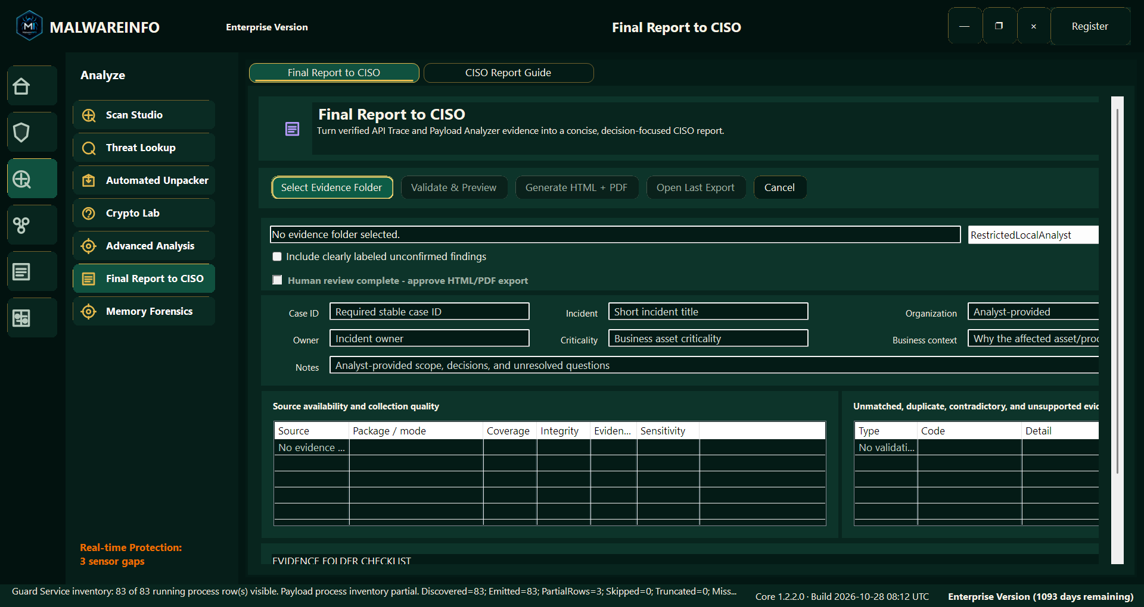Click the Crypto Lab question icon

click(89, 214)
